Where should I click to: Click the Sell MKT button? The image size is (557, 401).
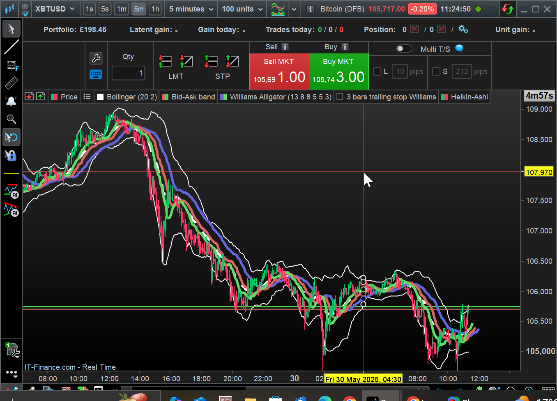tap(278, 71)
